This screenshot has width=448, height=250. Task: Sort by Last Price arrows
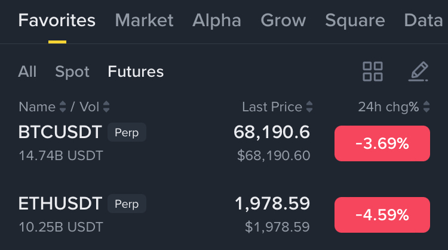[x=309, y=107]
